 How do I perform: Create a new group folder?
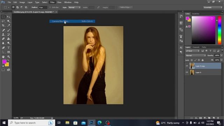tap(209, 118)
